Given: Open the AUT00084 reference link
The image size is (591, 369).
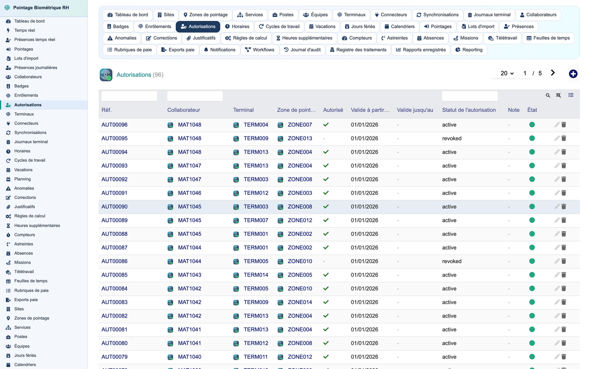Looking at the screenshot, I should coord(115,288).
